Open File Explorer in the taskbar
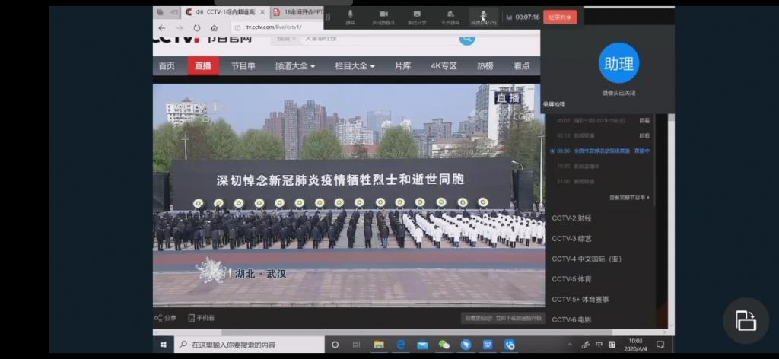This screenshot has height=359, width=779. coord(378,345)
